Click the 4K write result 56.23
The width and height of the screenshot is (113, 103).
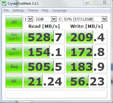click(87, 81)
